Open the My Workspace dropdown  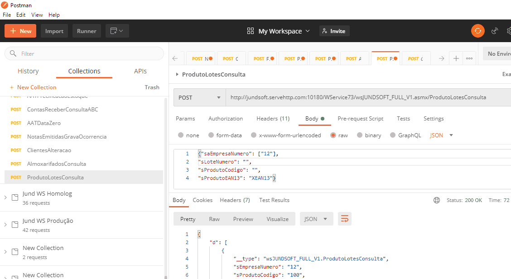coord(279,31)
